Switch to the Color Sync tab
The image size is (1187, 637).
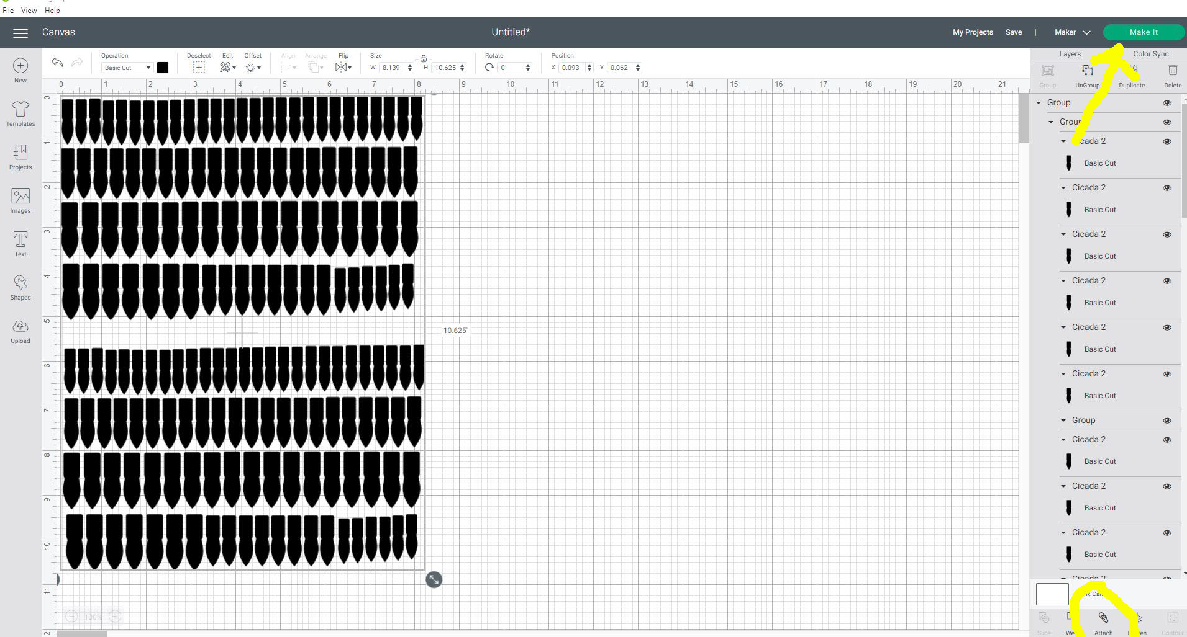(1150, 53)
